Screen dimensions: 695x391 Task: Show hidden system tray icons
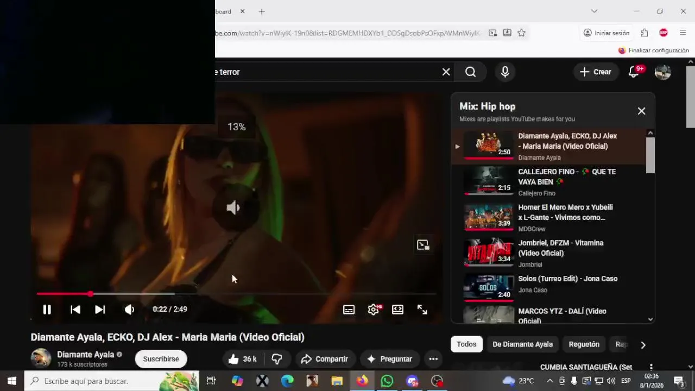click(x=550, y=381)
